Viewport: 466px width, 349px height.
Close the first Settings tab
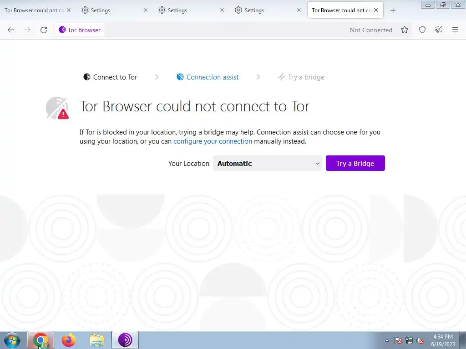(145, 10)
